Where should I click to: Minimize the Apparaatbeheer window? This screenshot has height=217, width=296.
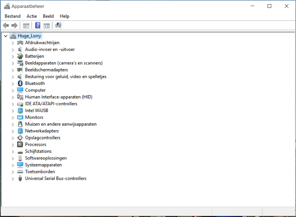point(252,6)
